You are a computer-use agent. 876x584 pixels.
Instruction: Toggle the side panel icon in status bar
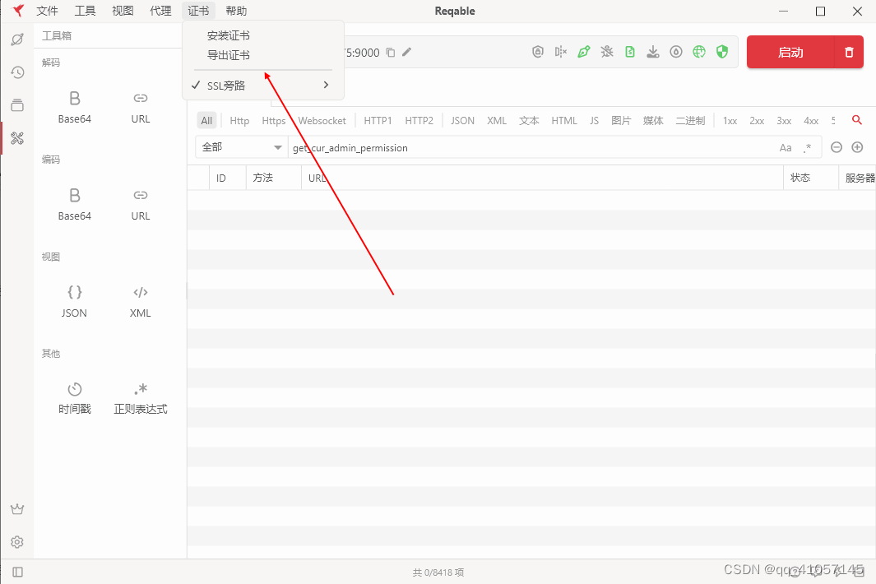pyautogui.click(x=17, y=572)
